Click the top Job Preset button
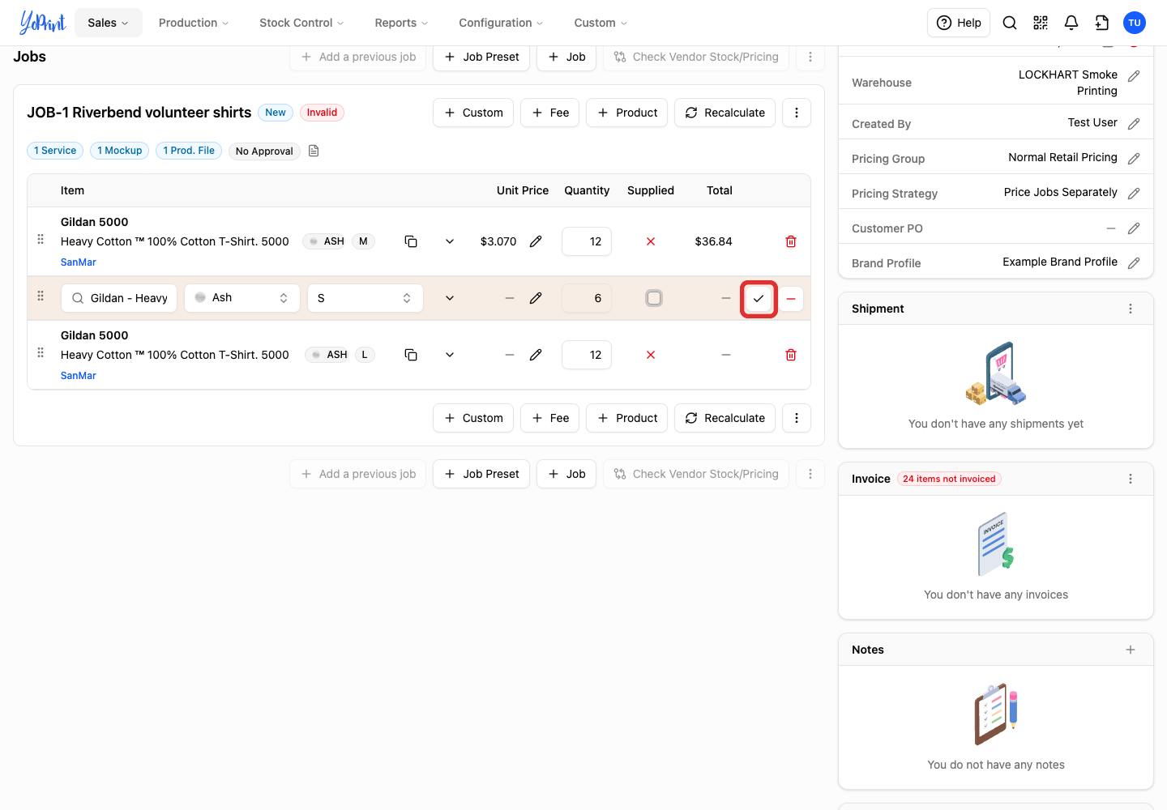 coord(481,57)
